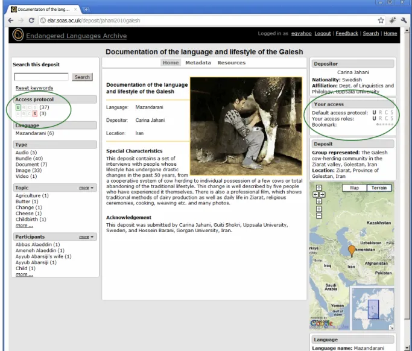Image resolution: width=412 pixels, height=351 pixels.
Task: Zoom in on the map with plus
Action: [x=319, y=209]
